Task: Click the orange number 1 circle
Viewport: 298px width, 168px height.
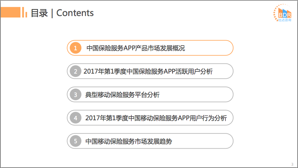Action: click(75, 48)
